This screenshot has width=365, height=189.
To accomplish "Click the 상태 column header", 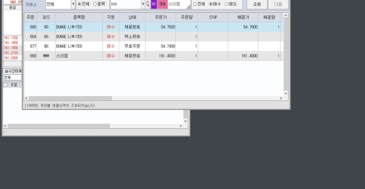I will click(132, 17).
